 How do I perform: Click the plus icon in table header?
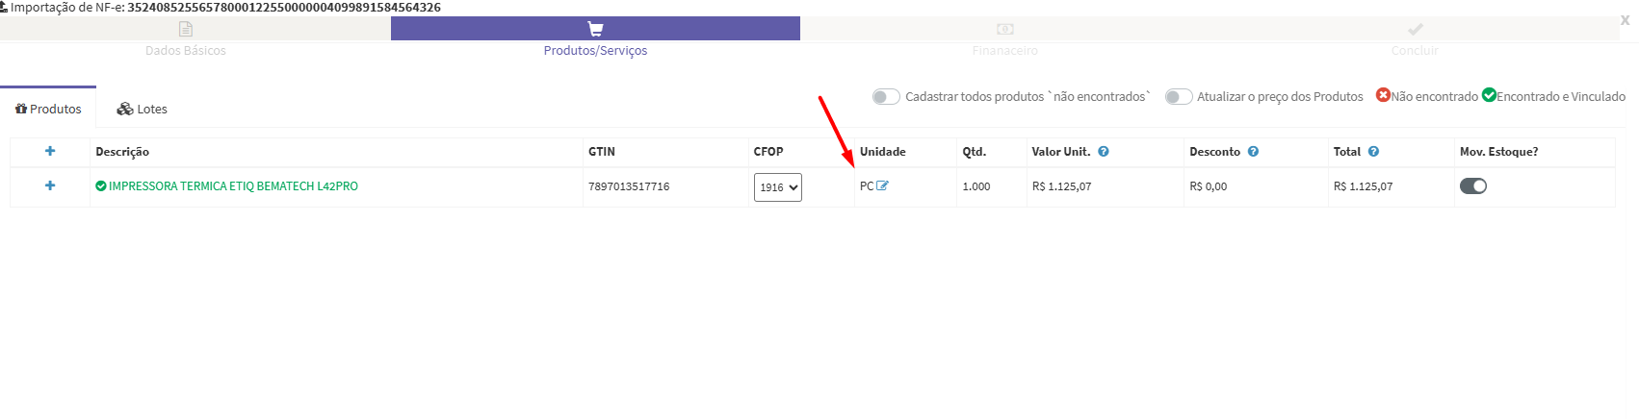50,151
